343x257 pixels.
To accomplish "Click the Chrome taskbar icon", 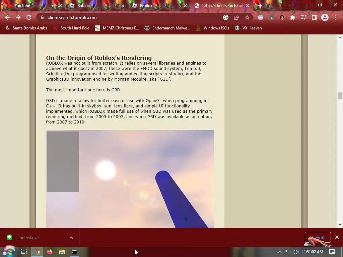I will [37, 252].
